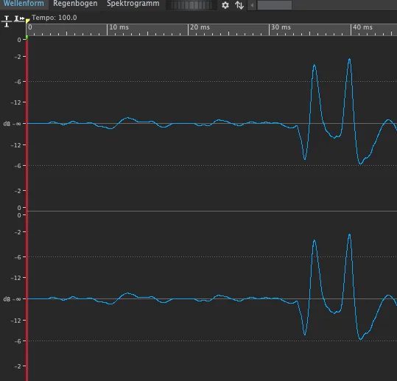
Task: Click the green marker below ruler
Action: click(27, 38)
